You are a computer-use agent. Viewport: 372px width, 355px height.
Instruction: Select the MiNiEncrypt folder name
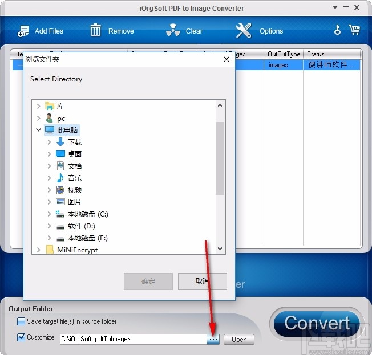point(78,250)
